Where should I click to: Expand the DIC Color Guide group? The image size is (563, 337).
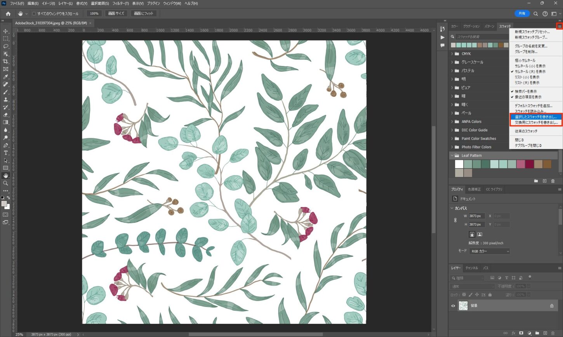[452, 130]
